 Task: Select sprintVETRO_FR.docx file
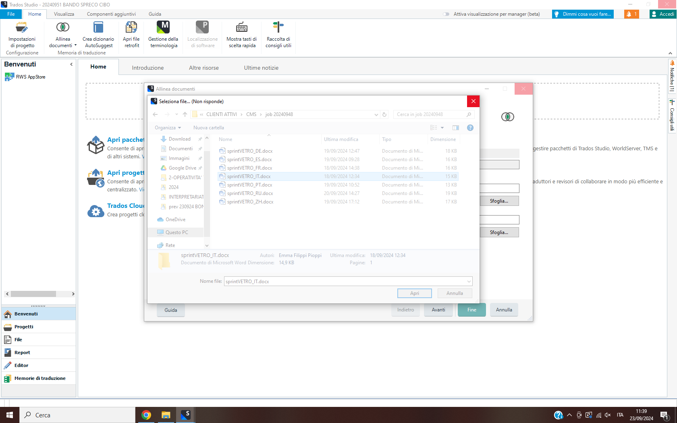pyautogui.click(x=249, y=168)
